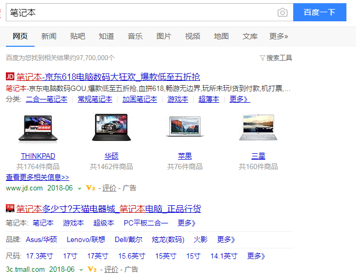The height and width of the screenshot is (275, 356).
Task: Open the 游戏本 link in JD categories
Action: (x=178, y=99)
